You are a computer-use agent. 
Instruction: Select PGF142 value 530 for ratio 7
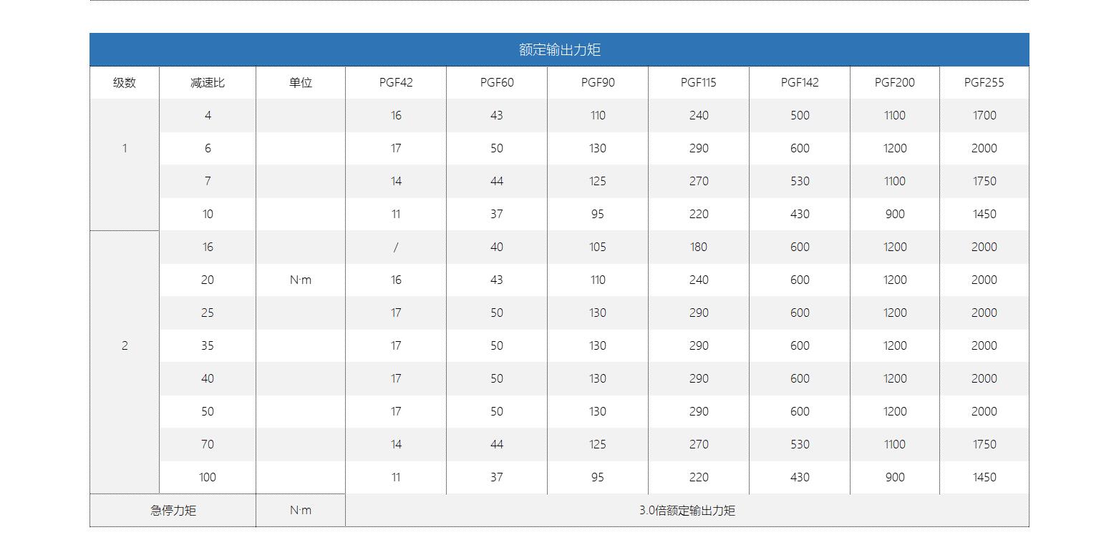point(800,181)
